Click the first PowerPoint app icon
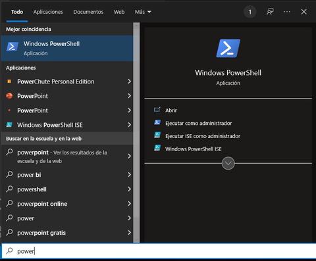316x261 pixels. click(9, 96)
